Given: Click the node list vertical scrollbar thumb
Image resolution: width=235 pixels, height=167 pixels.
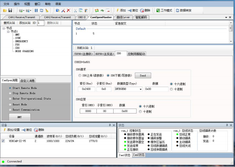Looking at the screenshot, I should pos(231,28).
